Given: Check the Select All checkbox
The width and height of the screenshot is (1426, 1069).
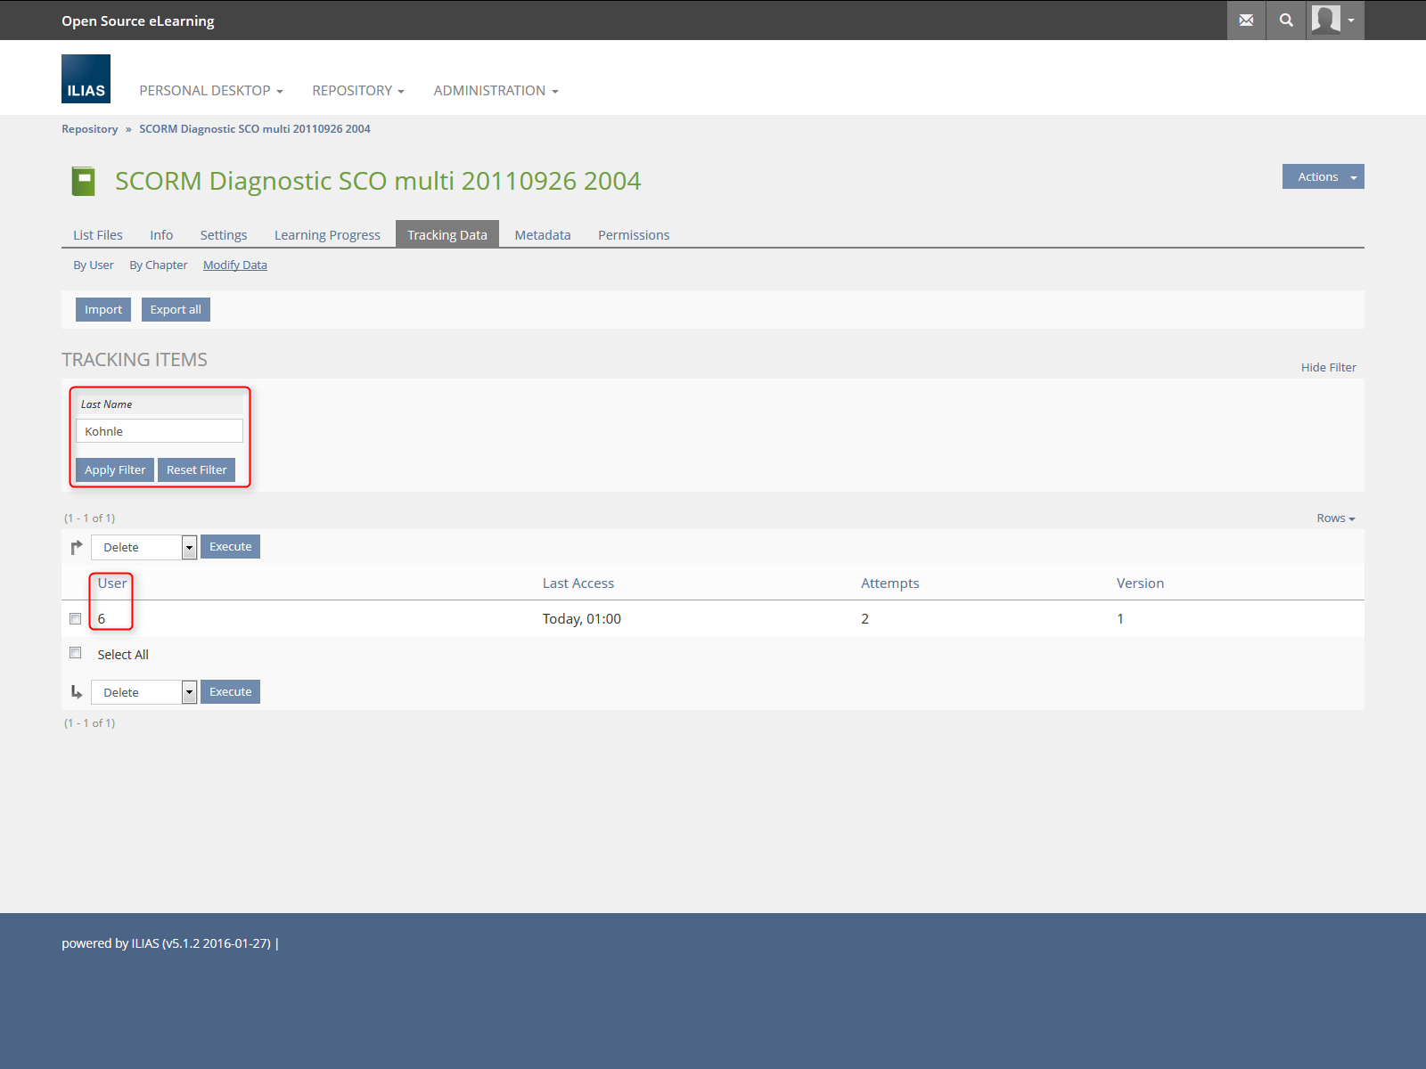Looking at the screenshot, I should point(76,653).
